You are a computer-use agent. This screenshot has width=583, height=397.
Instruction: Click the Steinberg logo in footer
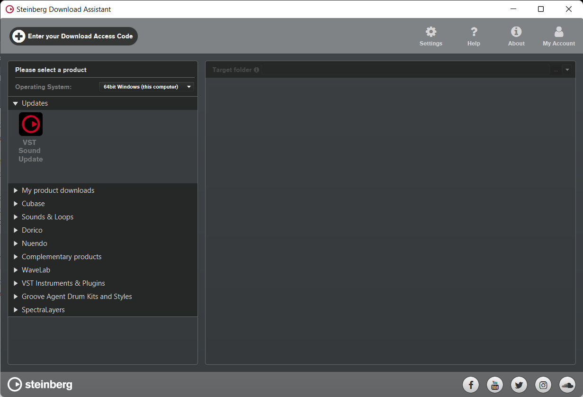40,384
